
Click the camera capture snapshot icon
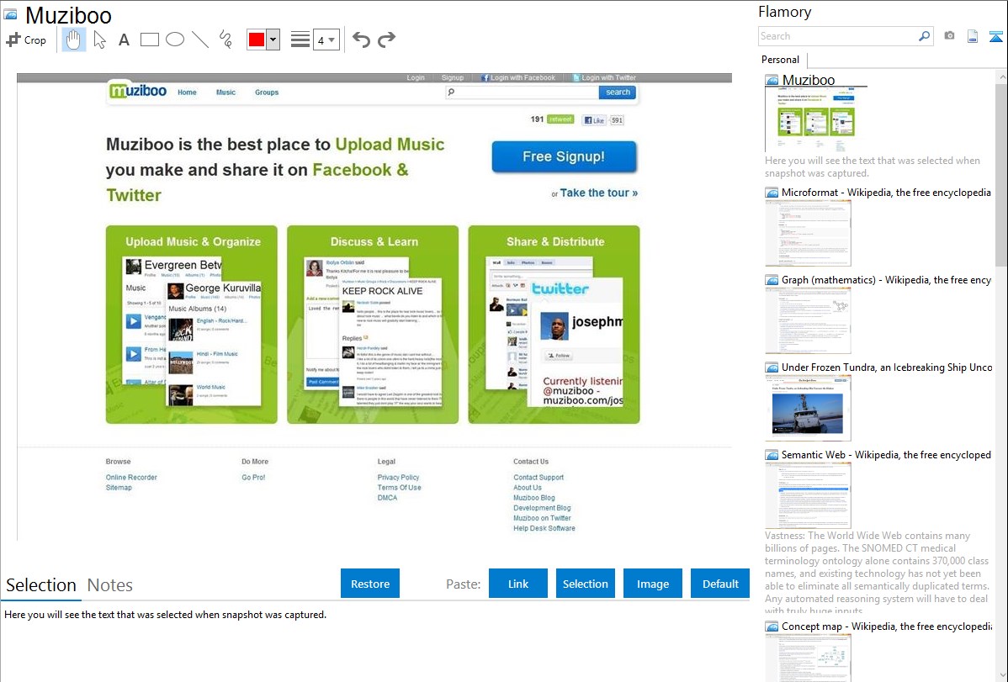[949, 36]
